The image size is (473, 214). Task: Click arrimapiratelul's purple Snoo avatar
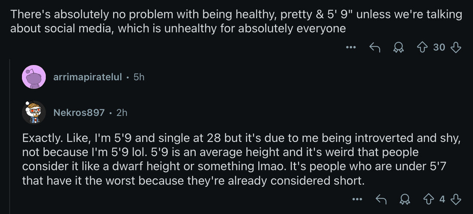(x=34, y=77)
